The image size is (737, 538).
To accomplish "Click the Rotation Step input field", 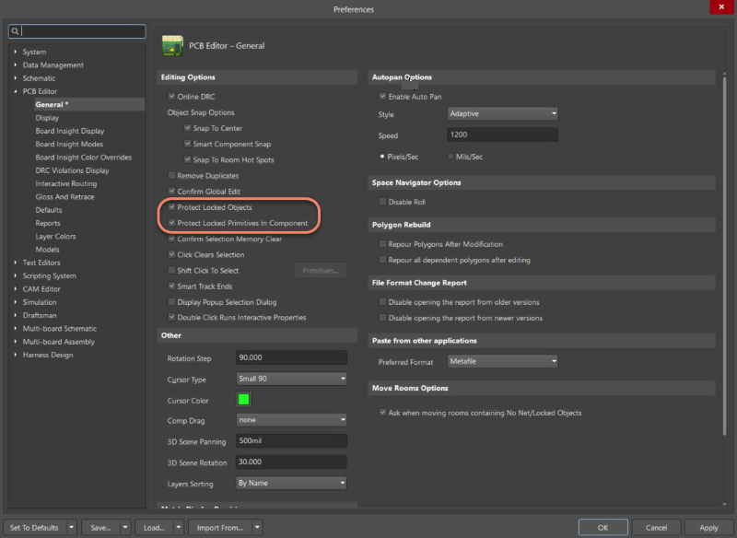I will (x=291, y=357).
